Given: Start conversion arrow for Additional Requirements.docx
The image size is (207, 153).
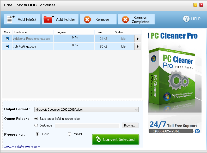Looking at the screenshot, I should tap(138, 39).
